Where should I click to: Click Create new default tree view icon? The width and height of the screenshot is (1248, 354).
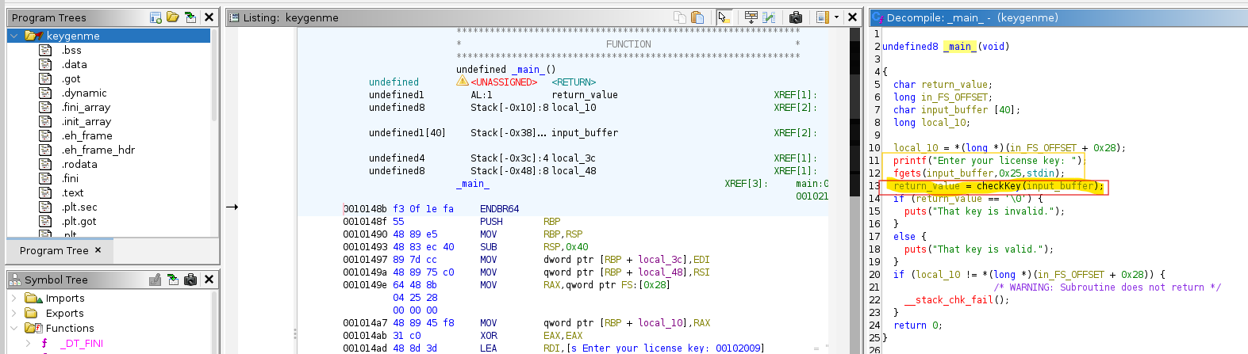156,17
